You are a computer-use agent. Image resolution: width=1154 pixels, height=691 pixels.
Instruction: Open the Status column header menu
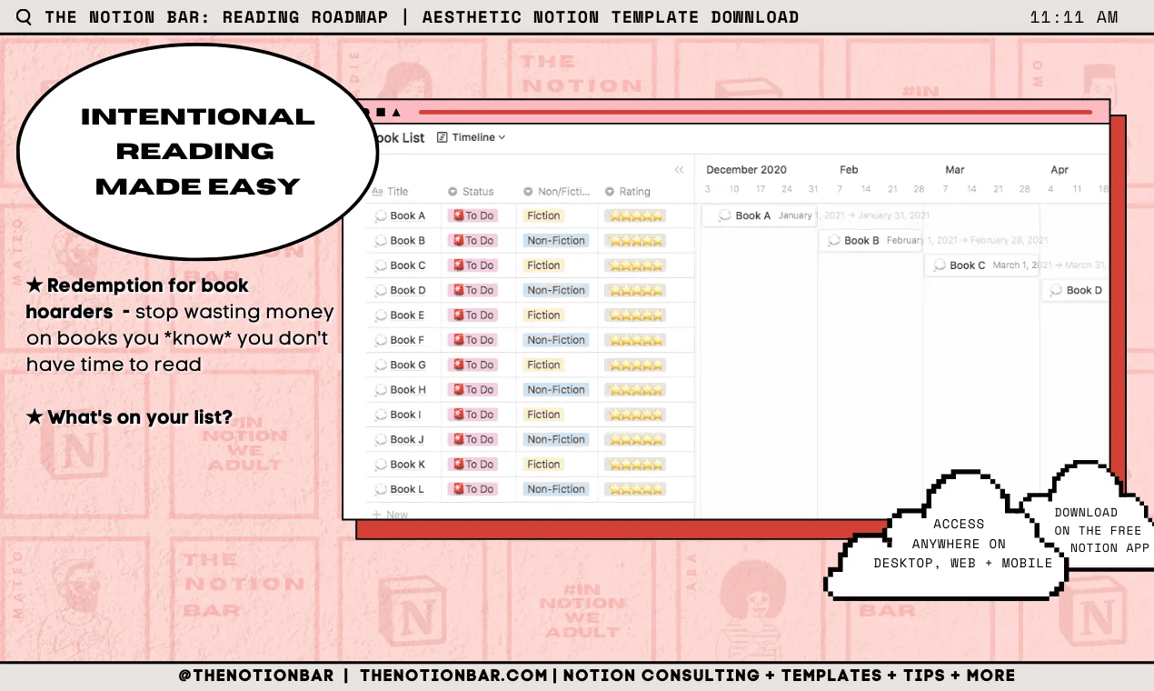click(x=471, y=192)
